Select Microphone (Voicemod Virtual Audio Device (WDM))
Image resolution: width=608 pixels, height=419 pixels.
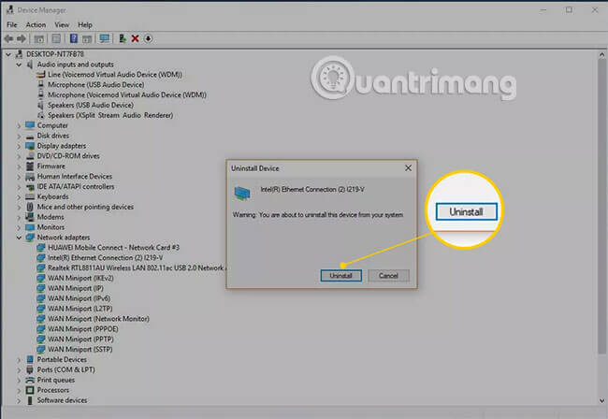click(x=127, y=95)
